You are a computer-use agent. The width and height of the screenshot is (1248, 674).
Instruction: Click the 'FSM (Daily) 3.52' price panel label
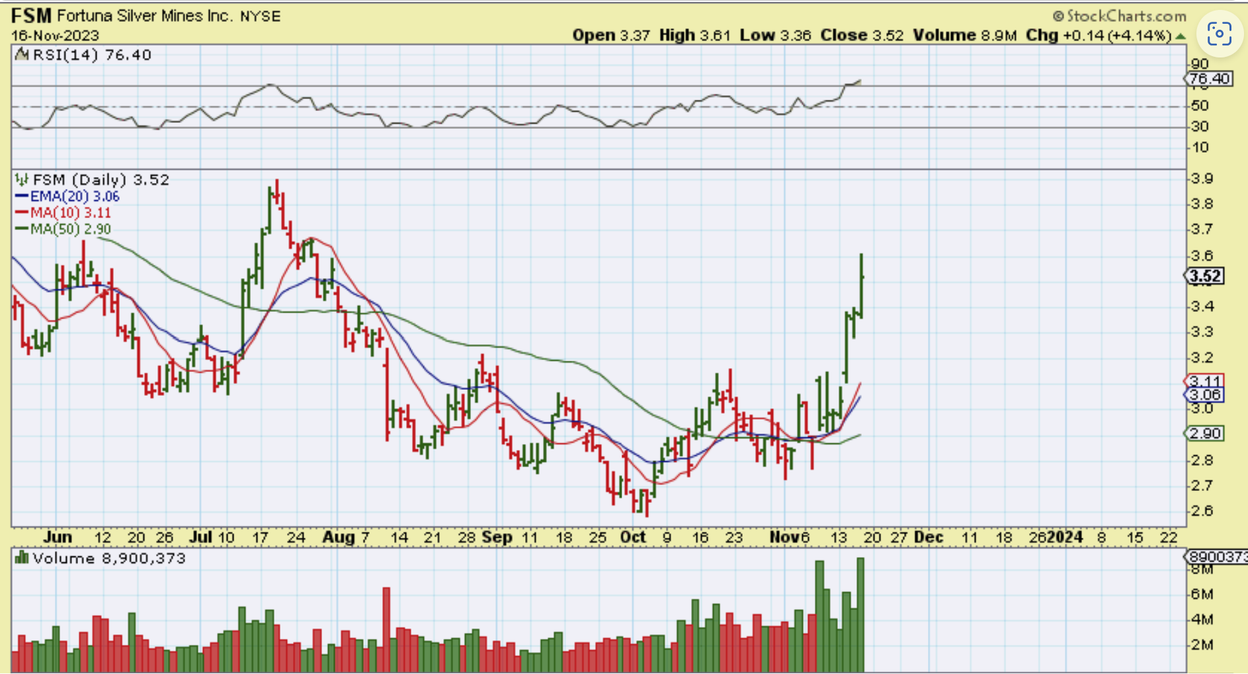tap(101, 179)
